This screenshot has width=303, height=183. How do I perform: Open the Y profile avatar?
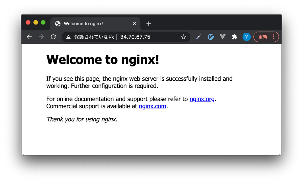point(247,37)
